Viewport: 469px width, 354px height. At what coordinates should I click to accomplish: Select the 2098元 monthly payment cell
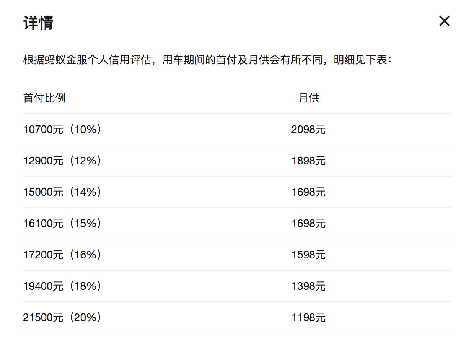click(x=308, y=130)
